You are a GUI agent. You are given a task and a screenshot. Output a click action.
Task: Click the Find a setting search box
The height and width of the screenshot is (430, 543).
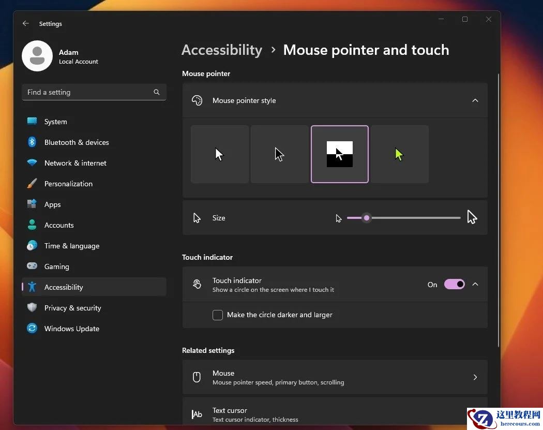[x=87, y=92]
